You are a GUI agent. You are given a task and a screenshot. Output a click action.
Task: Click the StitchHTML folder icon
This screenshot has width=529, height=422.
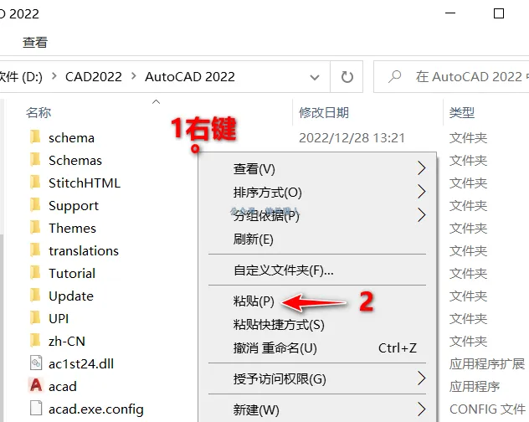tap(35, 183)
